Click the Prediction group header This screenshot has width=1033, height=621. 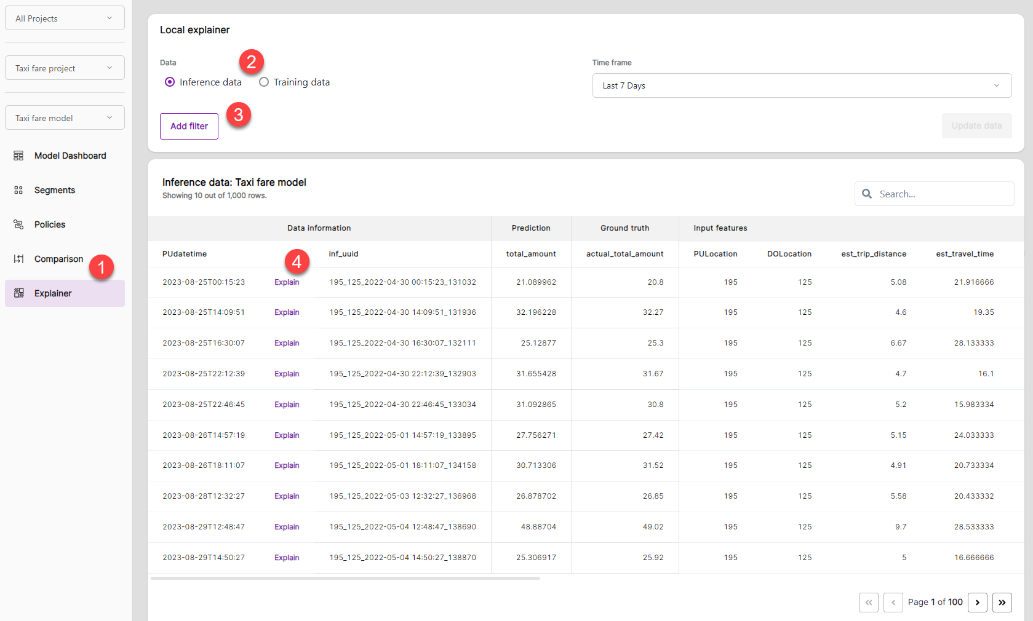click(531, 228)
